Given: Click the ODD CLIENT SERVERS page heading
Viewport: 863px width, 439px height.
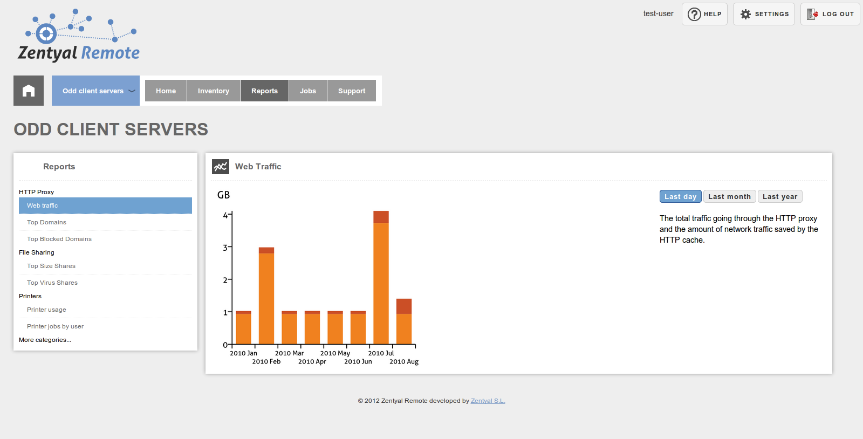Looking at the screenshot, I should (111, 129).
